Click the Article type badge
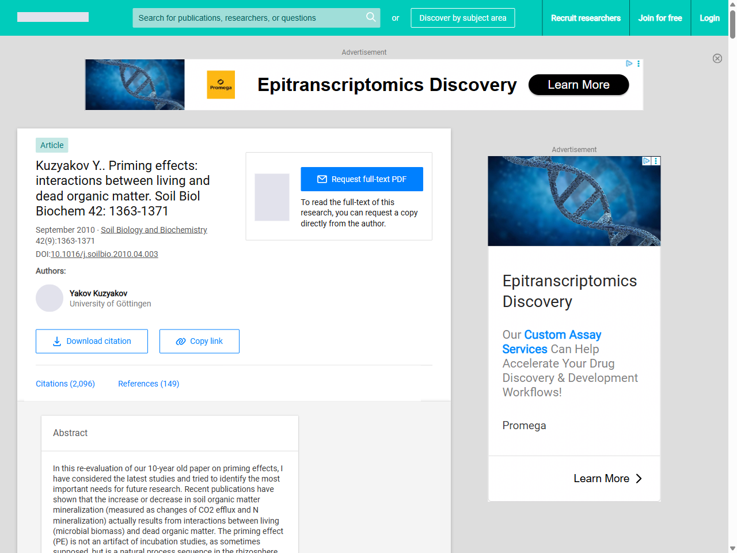The image size is (737, 553). click(52, 145)
